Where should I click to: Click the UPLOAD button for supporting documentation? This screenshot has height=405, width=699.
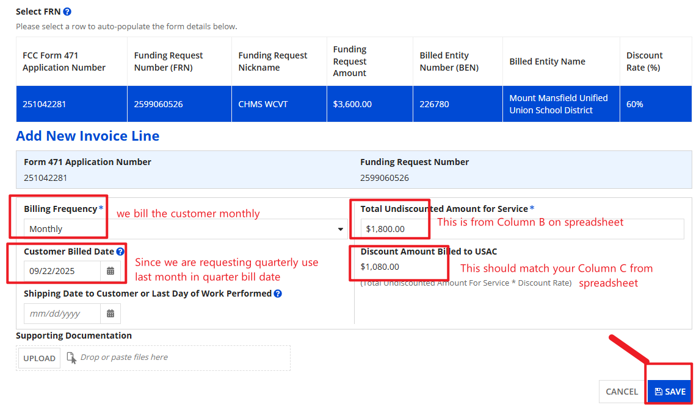click(x=39, y=358)
